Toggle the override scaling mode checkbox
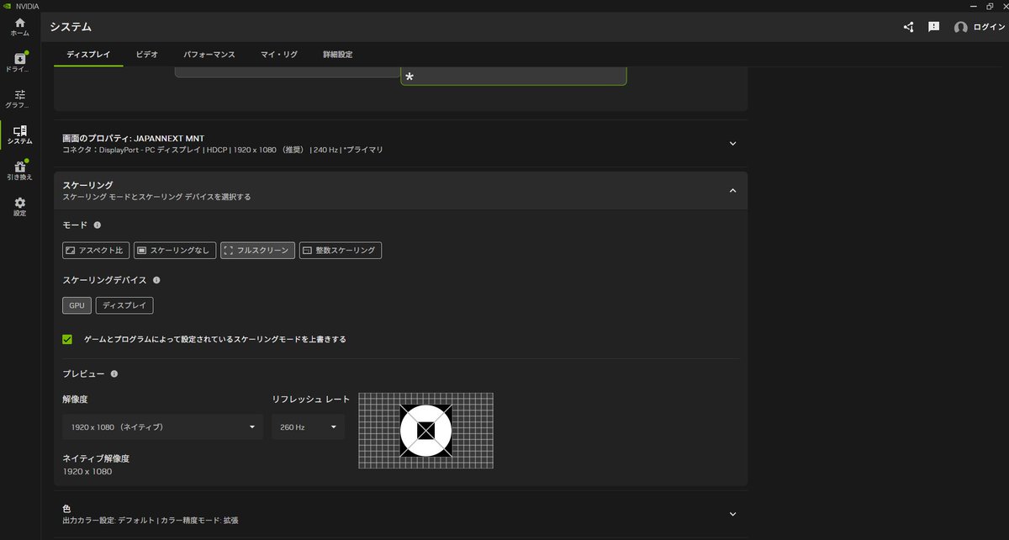1009x540 pixels. [x=67, y=339]
